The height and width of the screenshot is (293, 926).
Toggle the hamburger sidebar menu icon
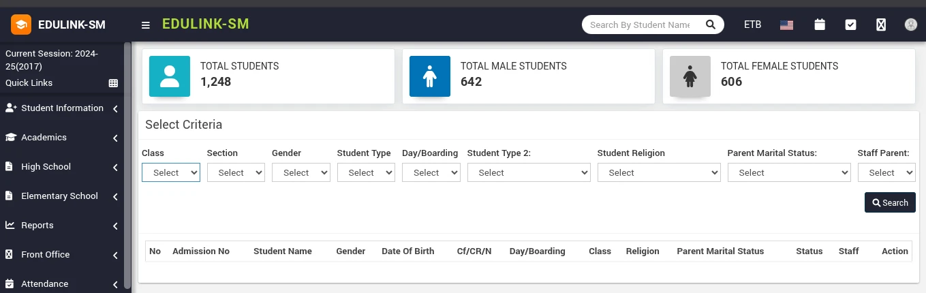click(145, 25)
